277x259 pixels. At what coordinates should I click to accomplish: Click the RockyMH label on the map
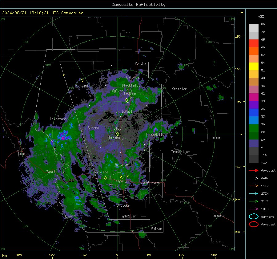tap(81, 86)
